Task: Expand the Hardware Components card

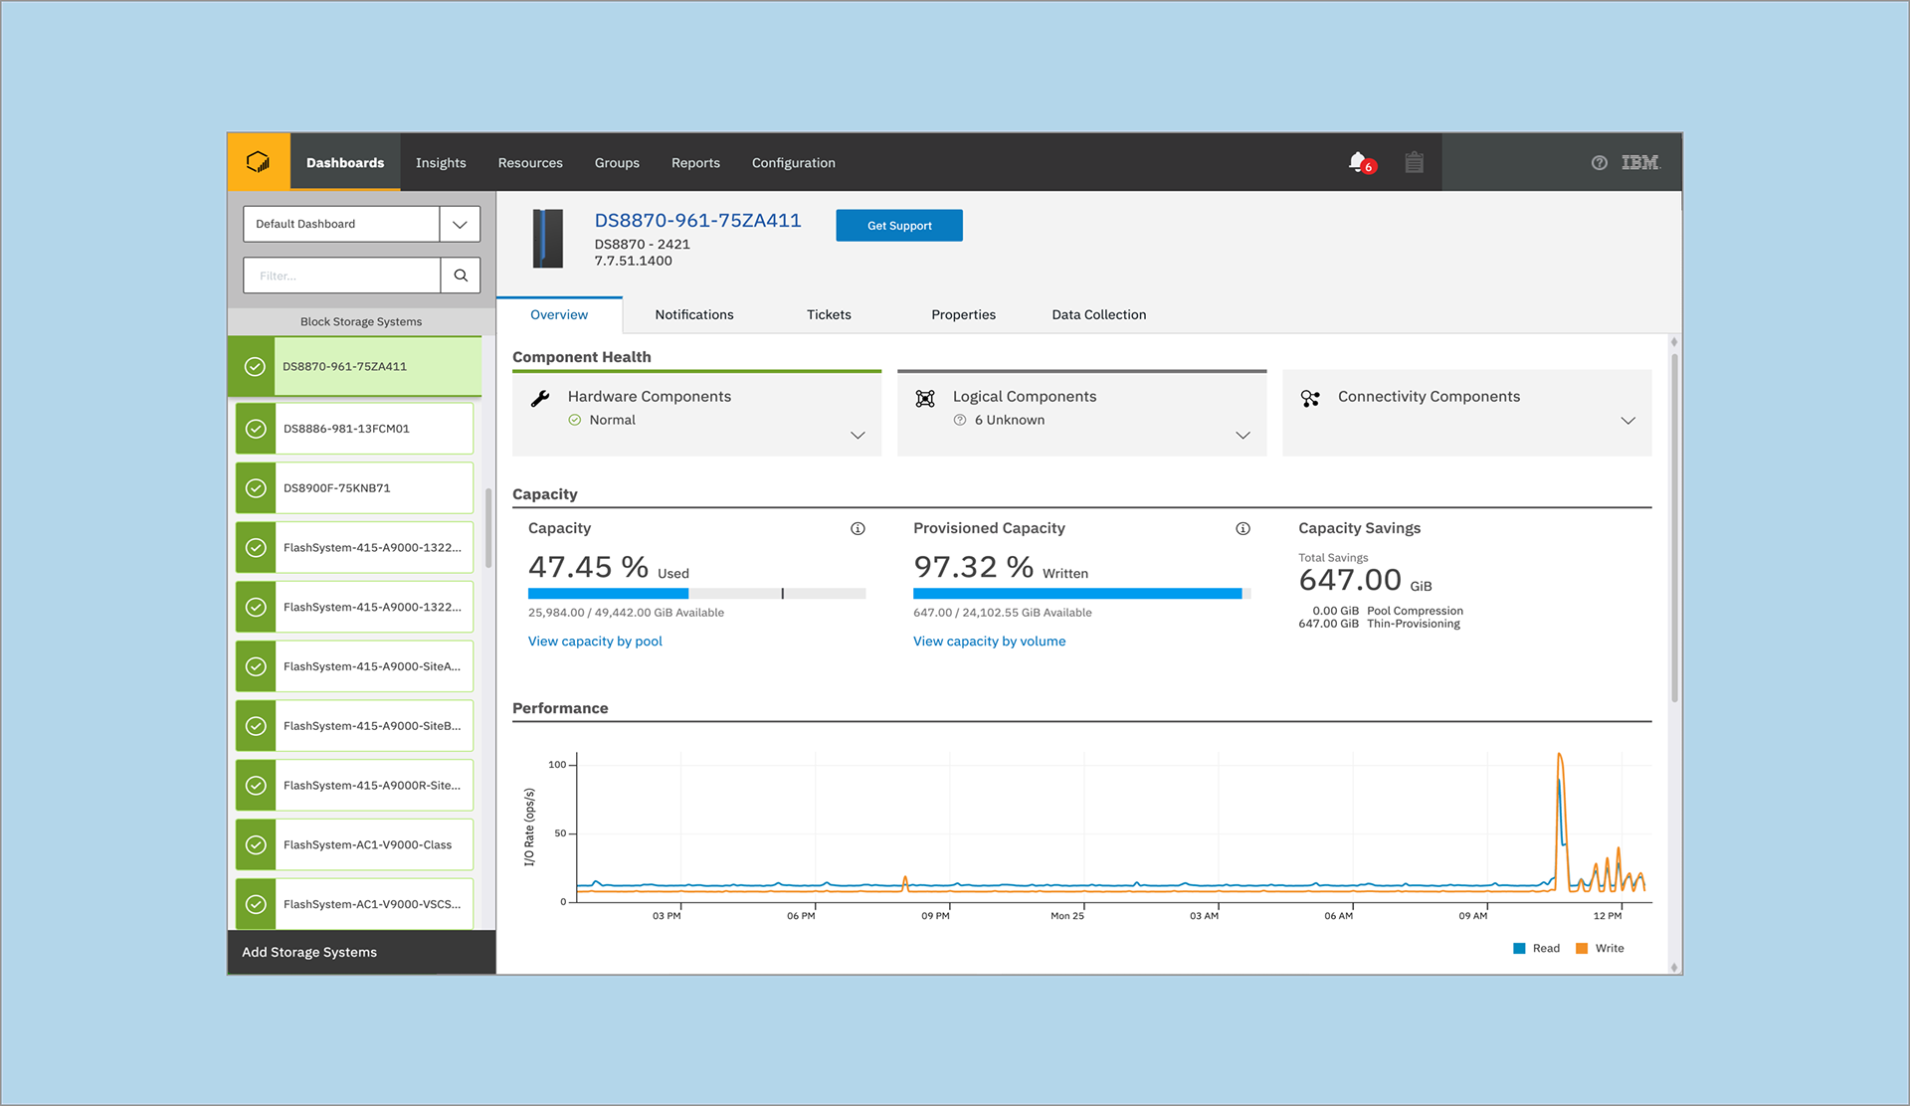Action: click(x=858, y=436)
